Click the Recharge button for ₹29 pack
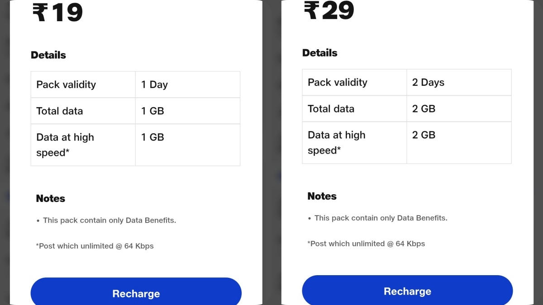543x305 pixels. [x=407, y=291]
